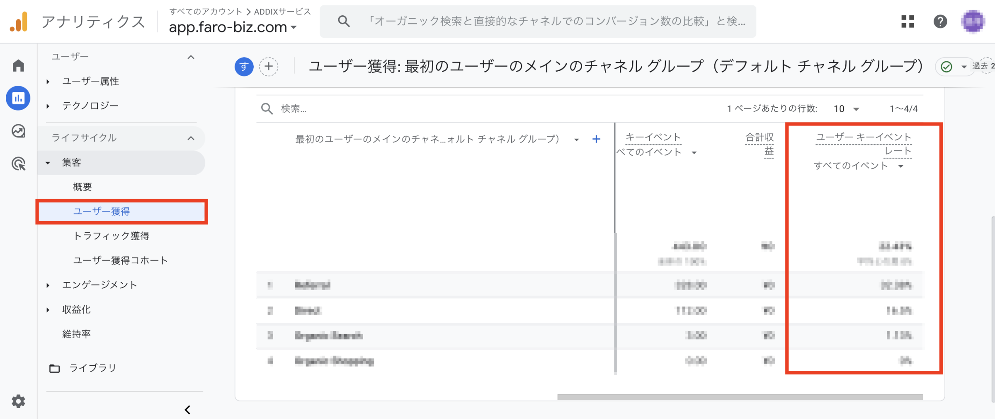Click the vertical page scrollbar
This screenshot has height=419, width=995.
pyautogui.click(x=993, y=308)
